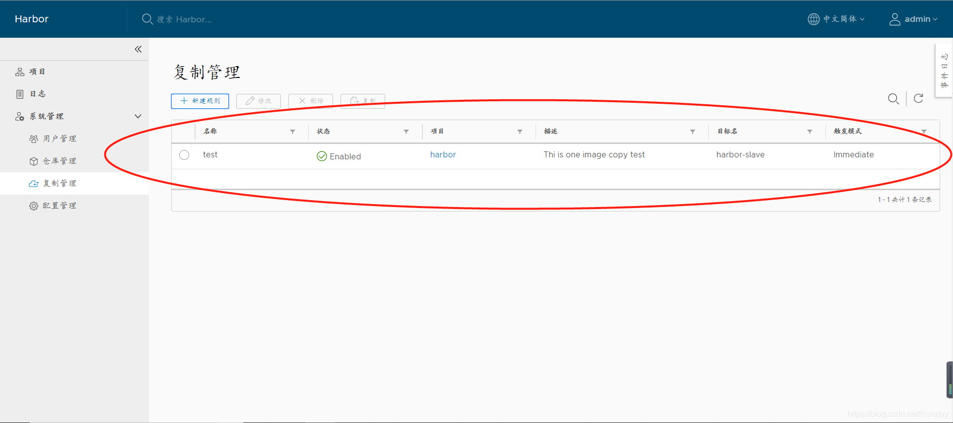Viewport: 953px width, 423px height.
Task: Click the 删除 delete button
Action: pos(311,101)
